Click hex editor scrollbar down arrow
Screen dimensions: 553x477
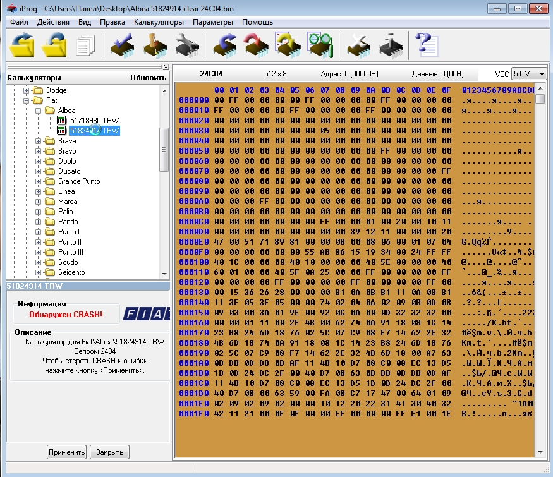[540, 452]
